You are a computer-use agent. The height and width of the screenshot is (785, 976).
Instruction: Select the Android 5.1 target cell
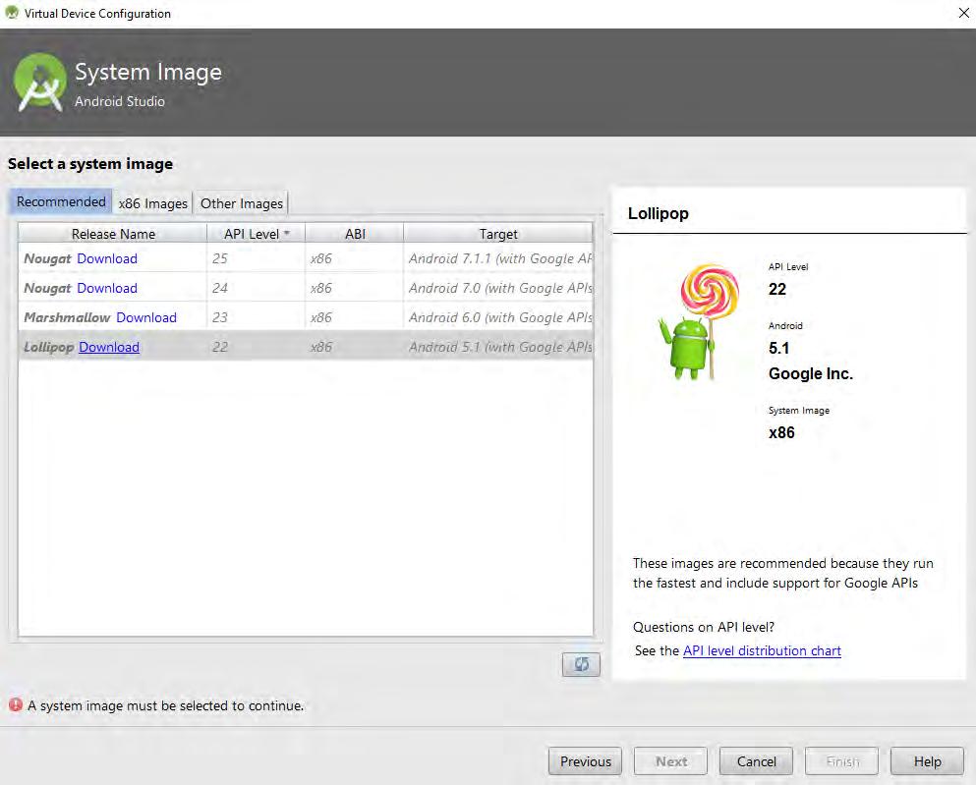point(498,347)
